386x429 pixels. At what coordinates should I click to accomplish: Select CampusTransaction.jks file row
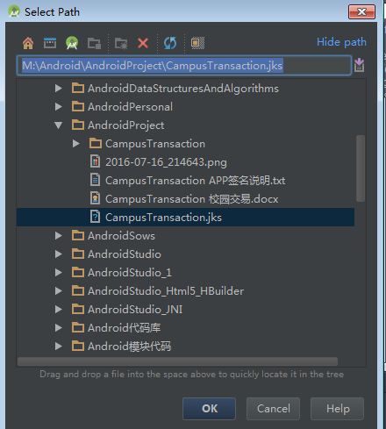(185, 217)
